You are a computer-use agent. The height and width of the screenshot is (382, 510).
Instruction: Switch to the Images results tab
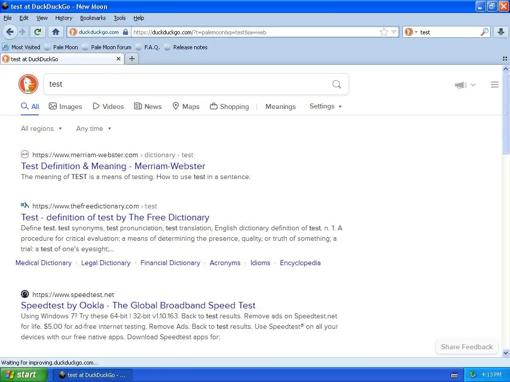point(65,106)
